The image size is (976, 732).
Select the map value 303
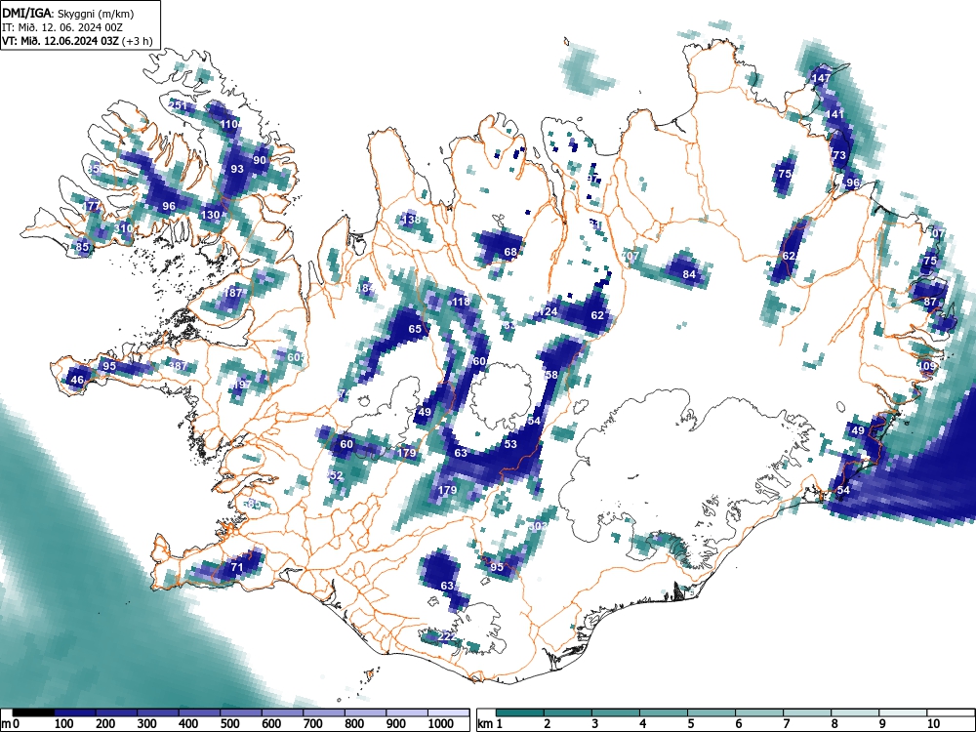[538, 526]
